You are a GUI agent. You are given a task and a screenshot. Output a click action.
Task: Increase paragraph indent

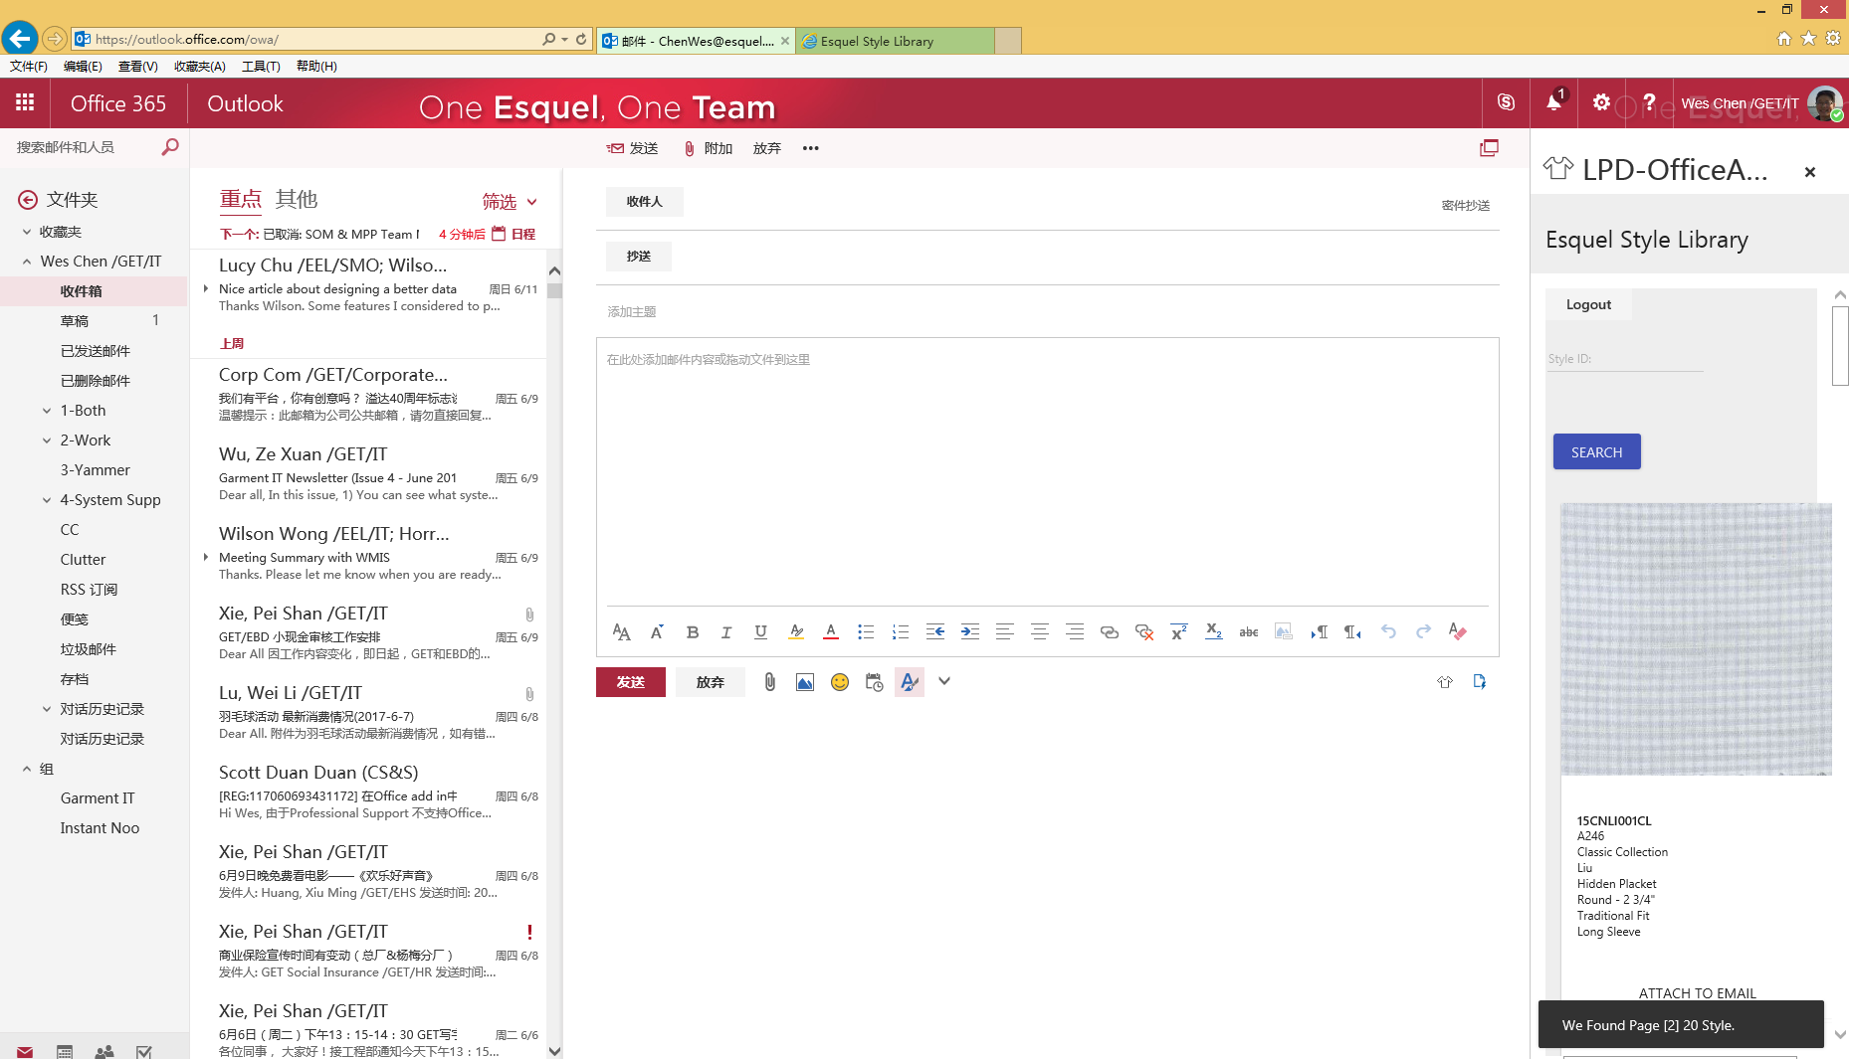click(970, 632)
